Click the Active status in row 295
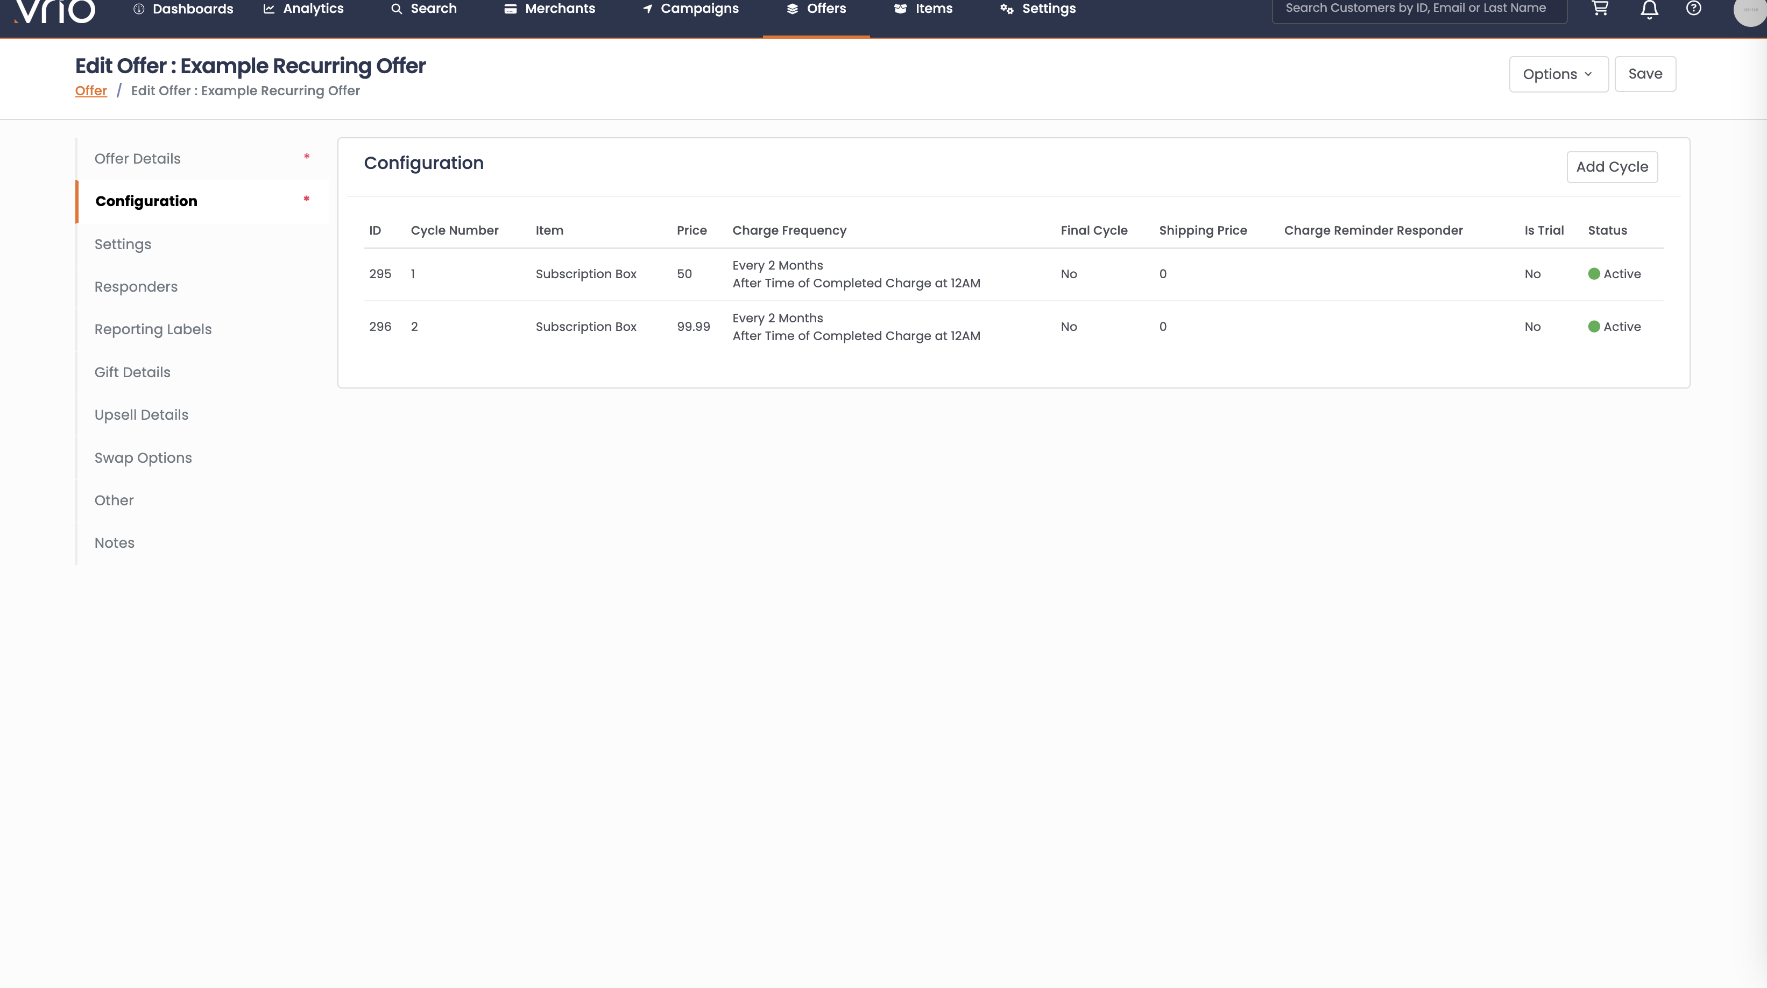 point(1615,274)
